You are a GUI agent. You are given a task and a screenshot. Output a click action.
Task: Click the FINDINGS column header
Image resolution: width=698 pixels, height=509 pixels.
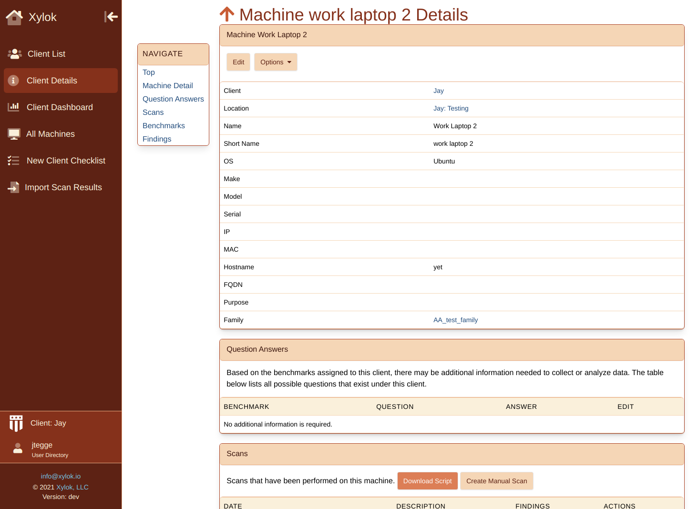[533, 506]
